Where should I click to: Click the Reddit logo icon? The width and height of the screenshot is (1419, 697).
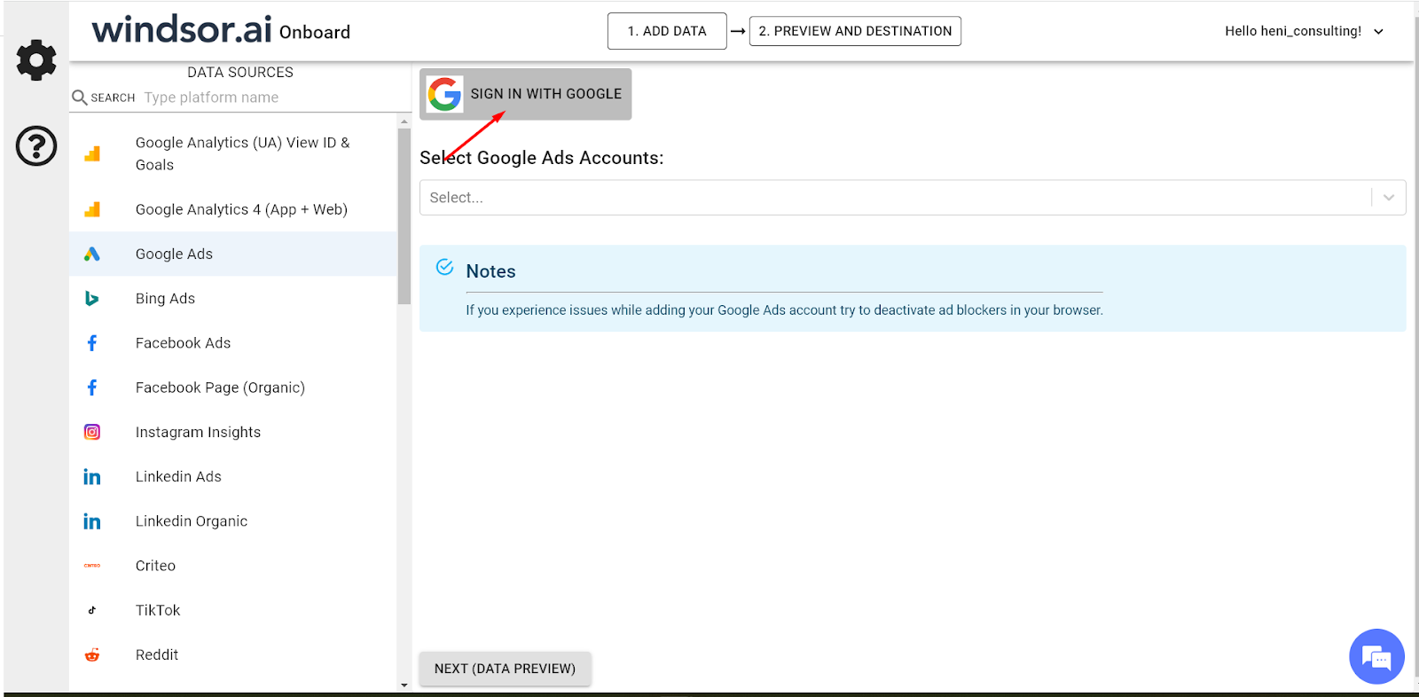[x=92, y=655]
